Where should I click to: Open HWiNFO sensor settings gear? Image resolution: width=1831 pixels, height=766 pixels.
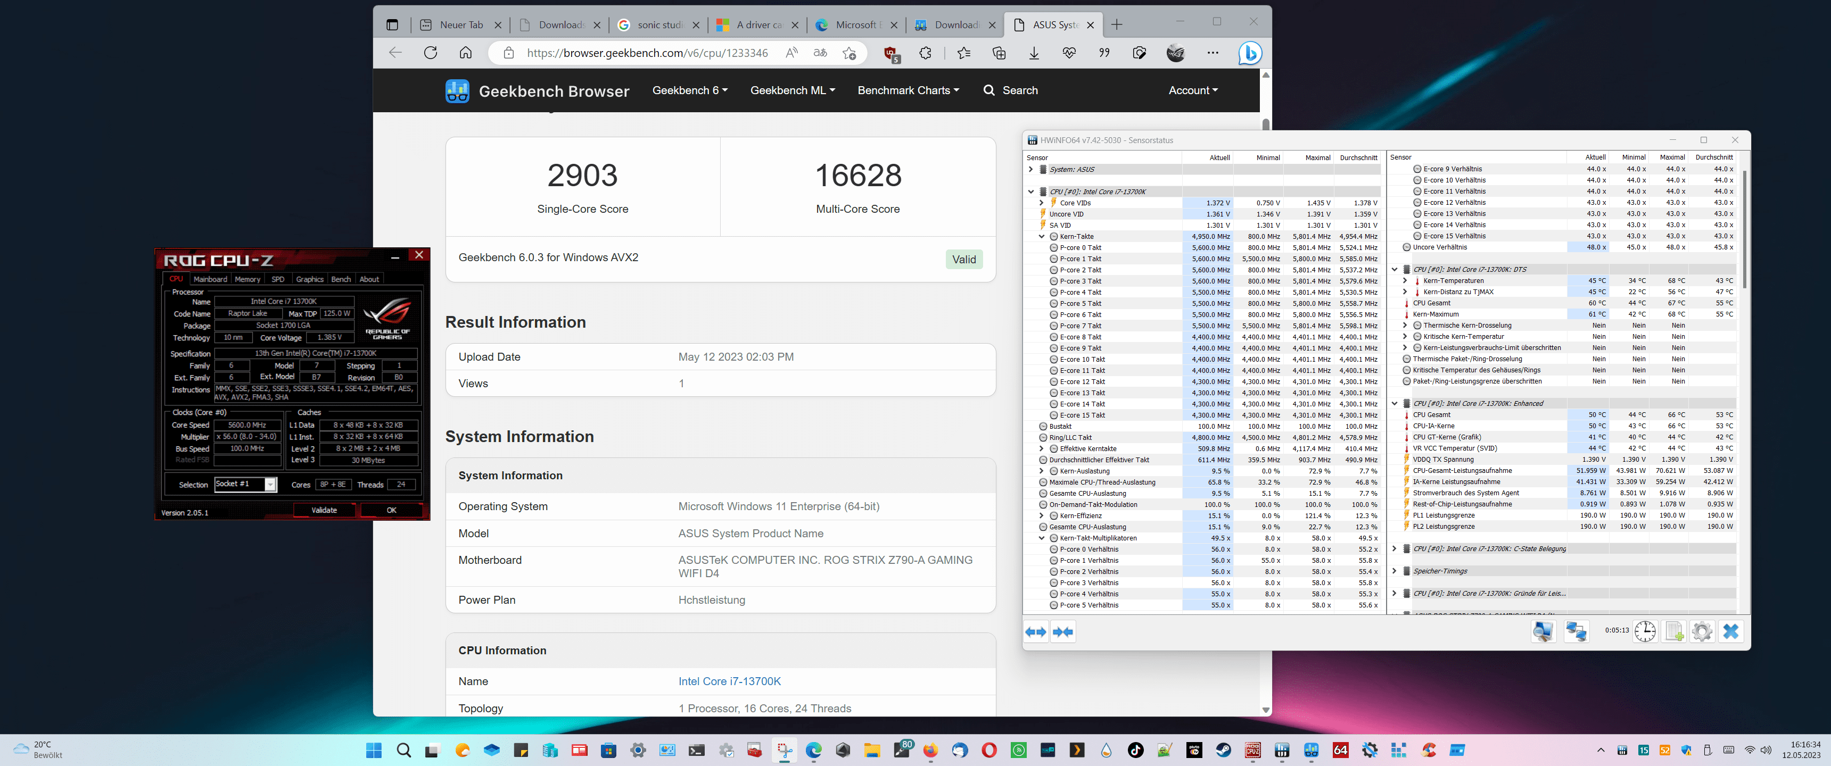point(1702,632)
